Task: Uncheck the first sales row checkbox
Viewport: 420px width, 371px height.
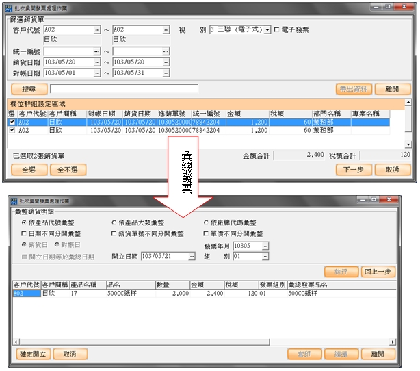Action: pyautogui.click(x=12, y=122)
